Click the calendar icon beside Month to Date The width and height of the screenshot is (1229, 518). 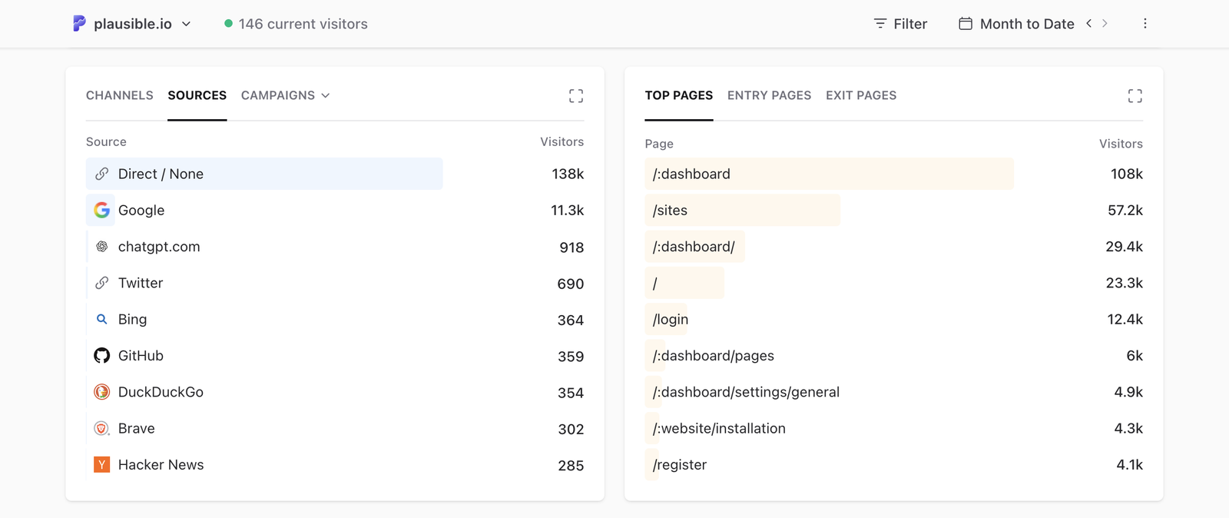click(x=966, y=24)
